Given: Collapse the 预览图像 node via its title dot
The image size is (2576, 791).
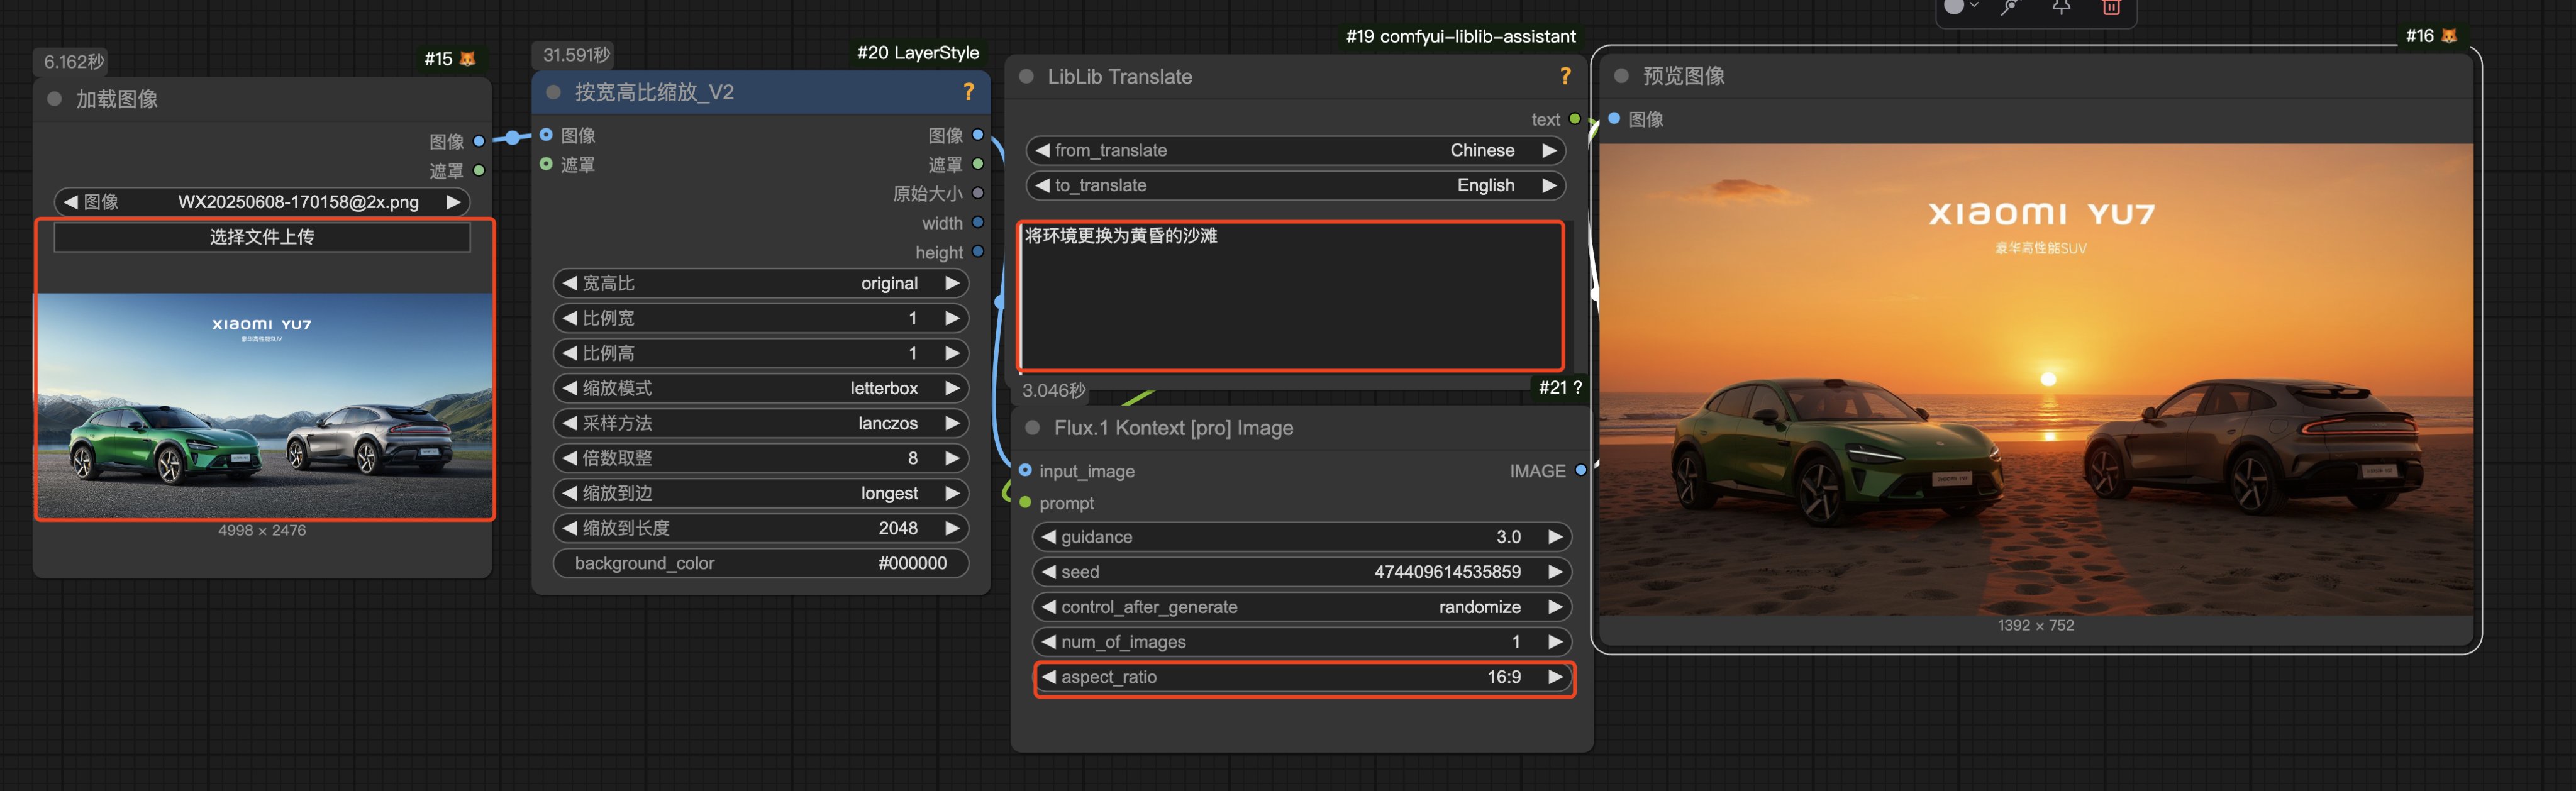Looking at the screenshot, I should [1621, 75].
